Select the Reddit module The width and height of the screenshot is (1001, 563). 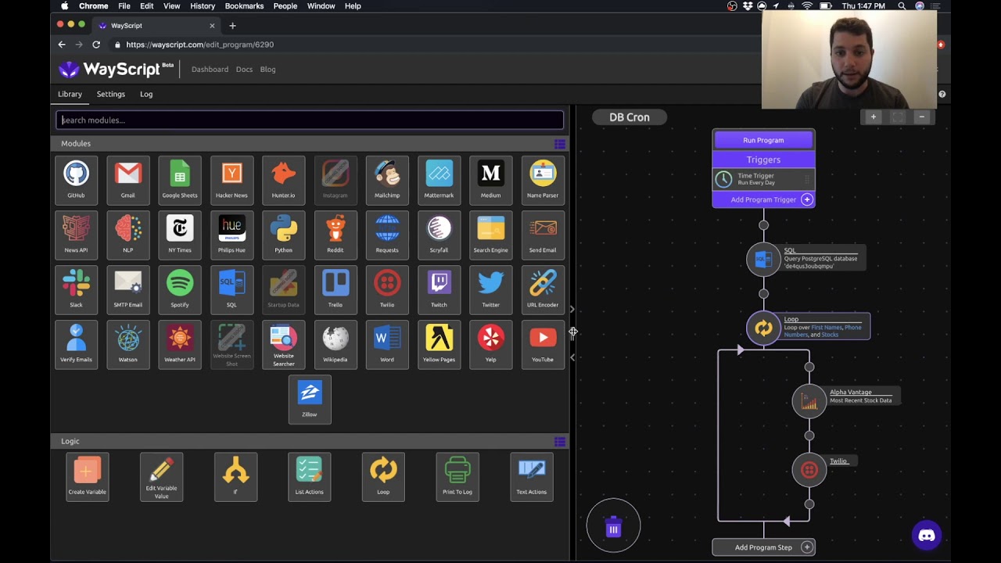335,235
